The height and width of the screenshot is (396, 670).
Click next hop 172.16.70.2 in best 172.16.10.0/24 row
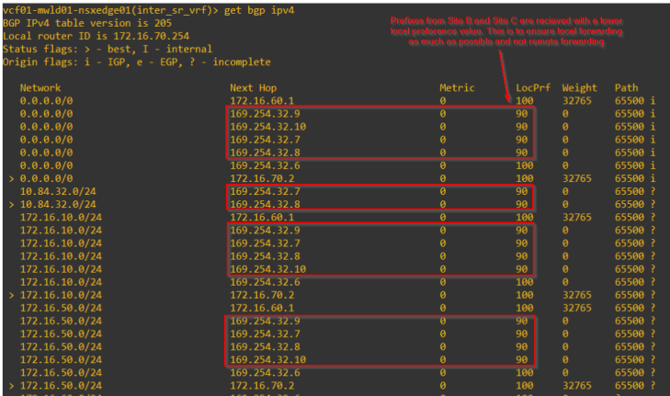tap(262, 295)
